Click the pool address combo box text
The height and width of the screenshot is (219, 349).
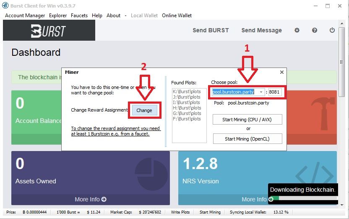(x=233, y=92)
